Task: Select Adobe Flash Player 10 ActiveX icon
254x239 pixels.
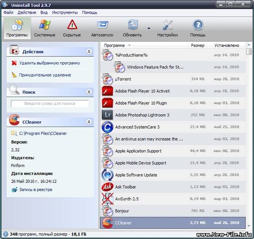Action: [x=107, y=91]
